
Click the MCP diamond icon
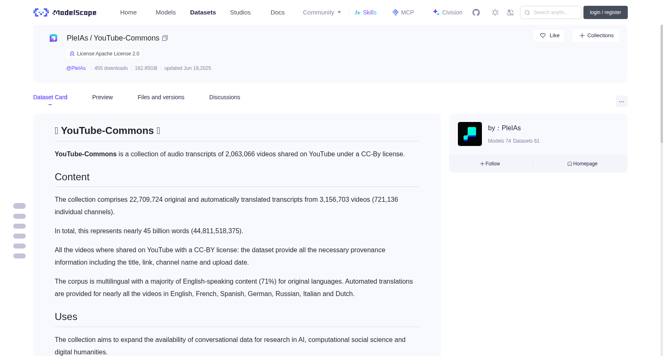[x=395, y=12]
